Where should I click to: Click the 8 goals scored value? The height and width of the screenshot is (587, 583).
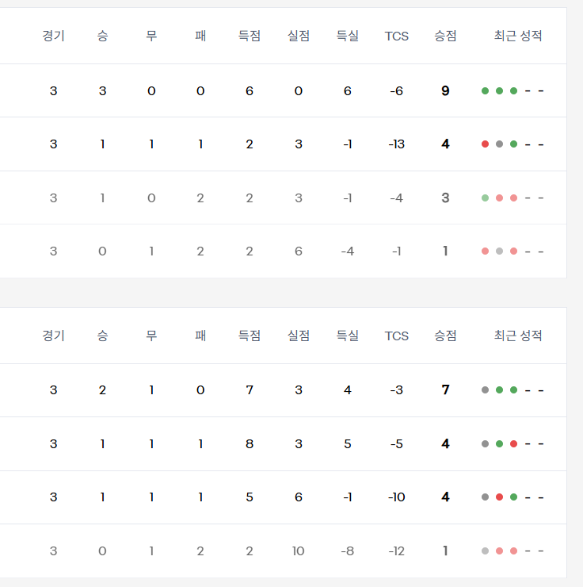point(250,444)
